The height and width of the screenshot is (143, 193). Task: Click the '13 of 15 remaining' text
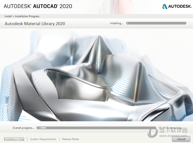click(170, 128)
